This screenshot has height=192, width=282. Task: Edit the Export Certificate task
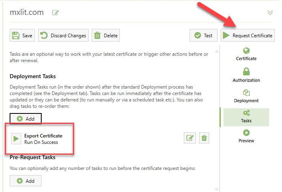[190, 138]
